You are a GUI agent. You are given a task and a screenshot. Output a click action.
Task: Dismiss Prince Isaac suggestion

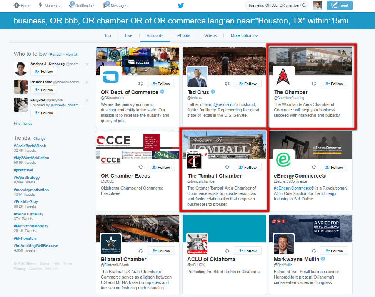click(87, 82)
